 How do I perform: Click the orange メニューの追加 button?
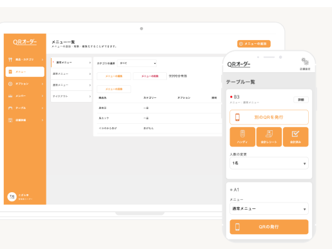coord(254,44)
